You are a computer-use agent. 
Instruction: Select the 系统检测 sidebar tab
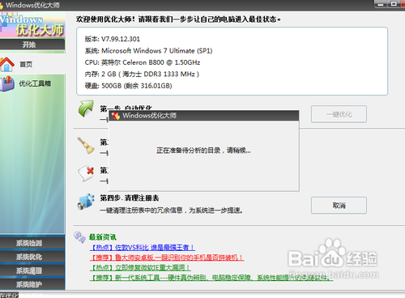(32, 243)
